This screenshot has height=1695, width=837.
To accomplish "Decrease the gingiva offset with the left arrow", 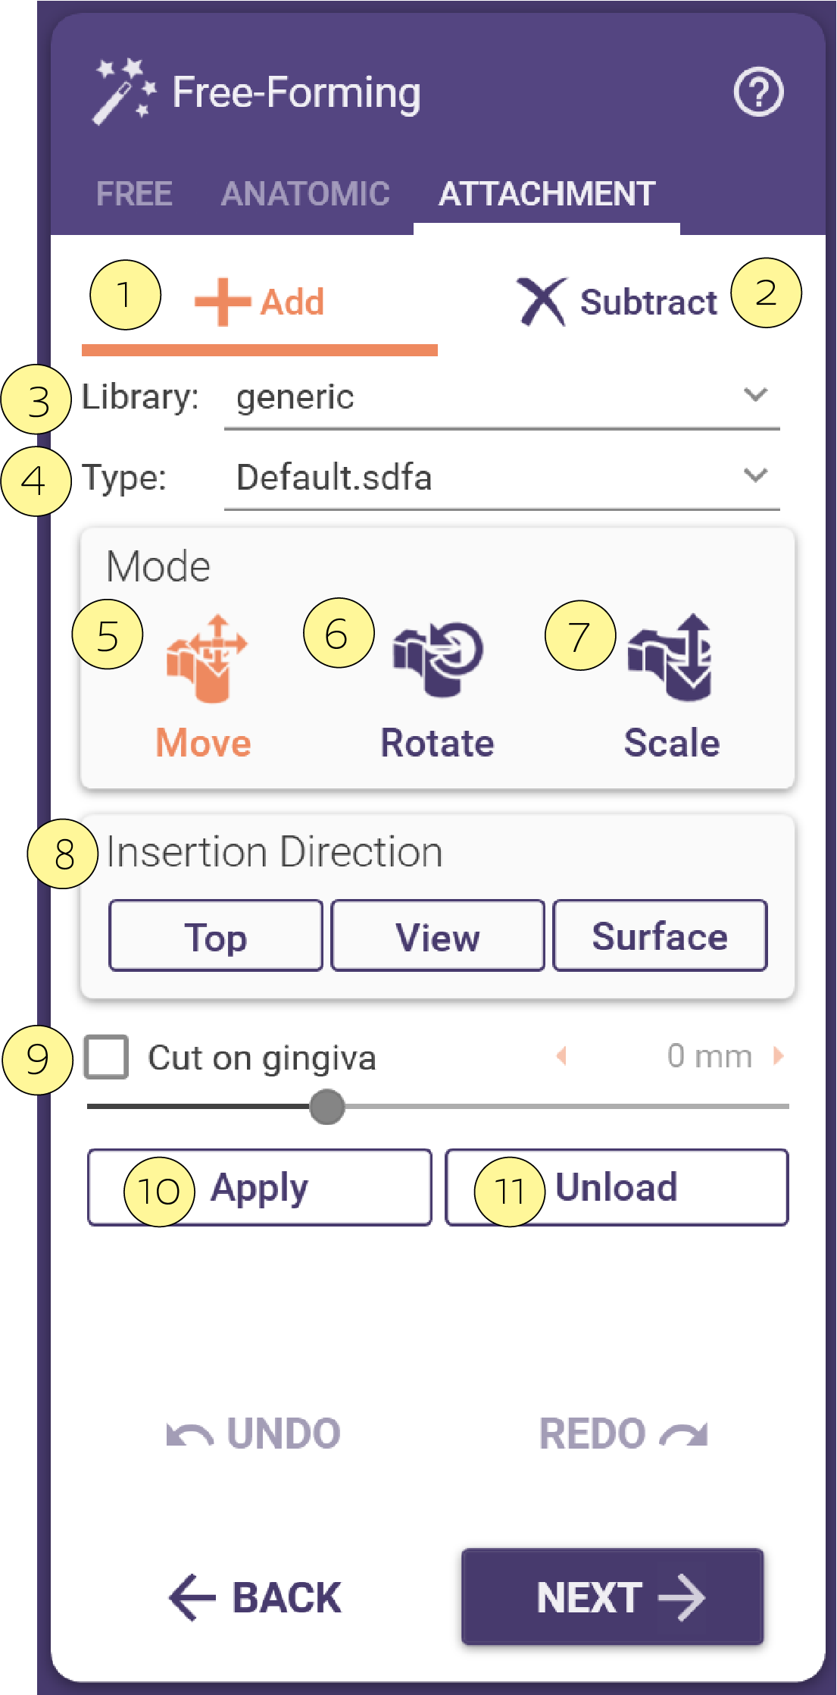I will tap(561, 1056).
